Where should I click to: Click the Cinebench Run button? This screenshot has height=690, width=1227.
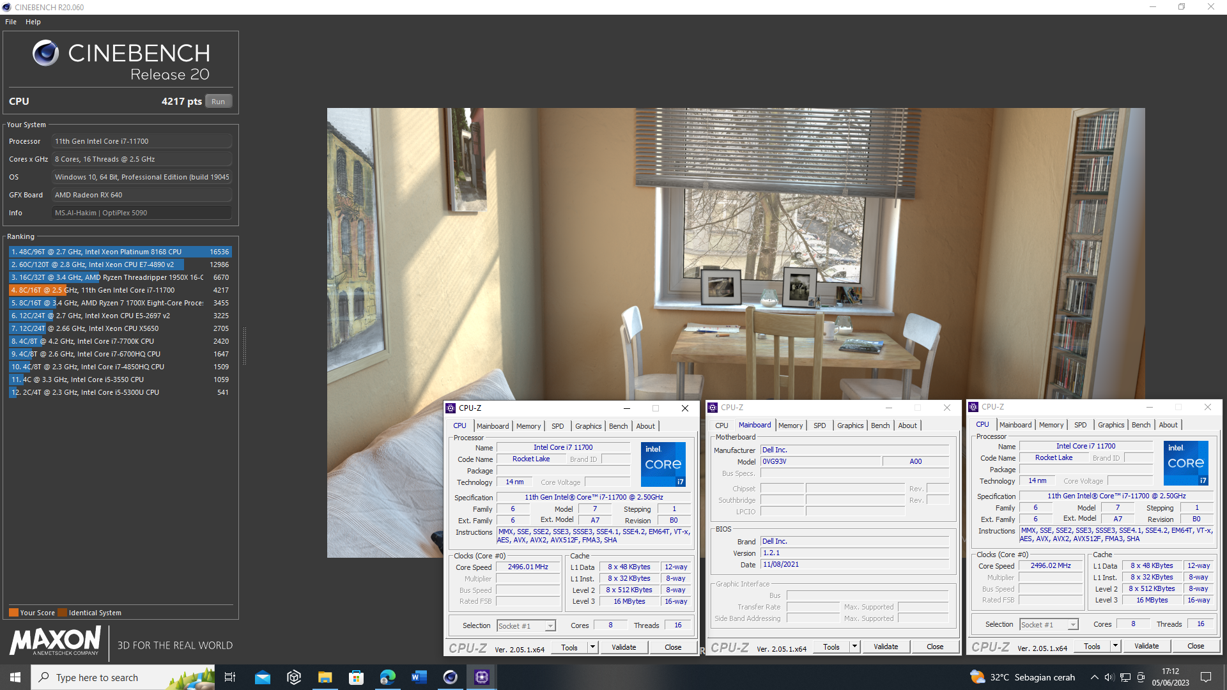pos(219,102)
